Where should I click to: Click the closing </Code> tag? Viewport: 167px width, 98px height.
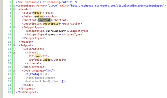28,85
